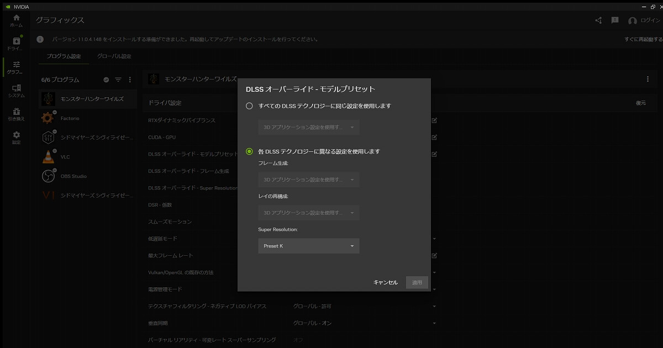The height and width of the screenshot is (348, 663).
Task: Click the キャンセル button in the dialog
Action: [387, 282]
